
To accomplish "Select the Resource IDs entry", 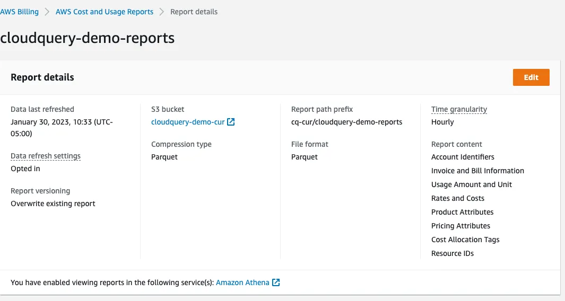I will point(452,253).
